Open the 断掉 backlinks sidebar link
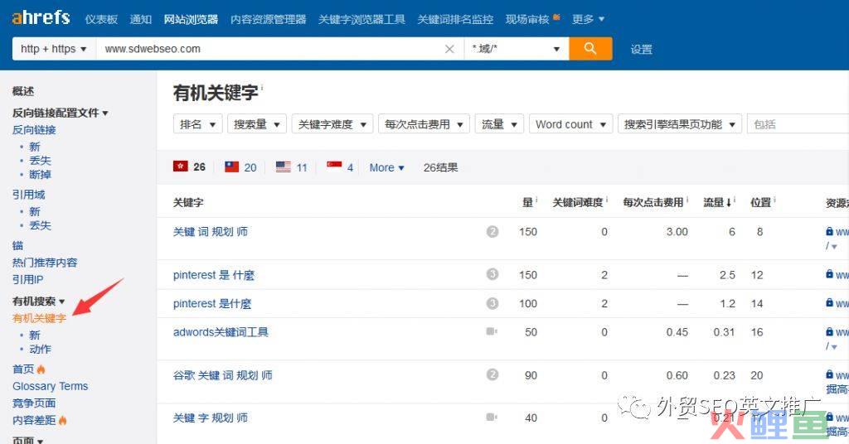Screen dimensions: 849x444 coord(40,174)
